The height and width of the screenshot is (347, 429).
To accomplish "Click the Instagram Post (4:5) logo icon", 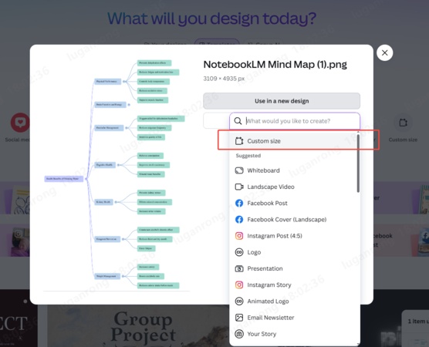I will [239, 236].
